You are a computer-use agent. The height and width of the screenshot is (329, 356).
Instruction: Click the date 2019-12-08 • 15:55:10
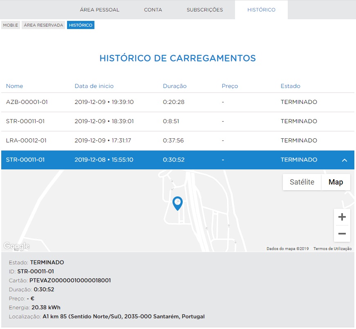104,160
